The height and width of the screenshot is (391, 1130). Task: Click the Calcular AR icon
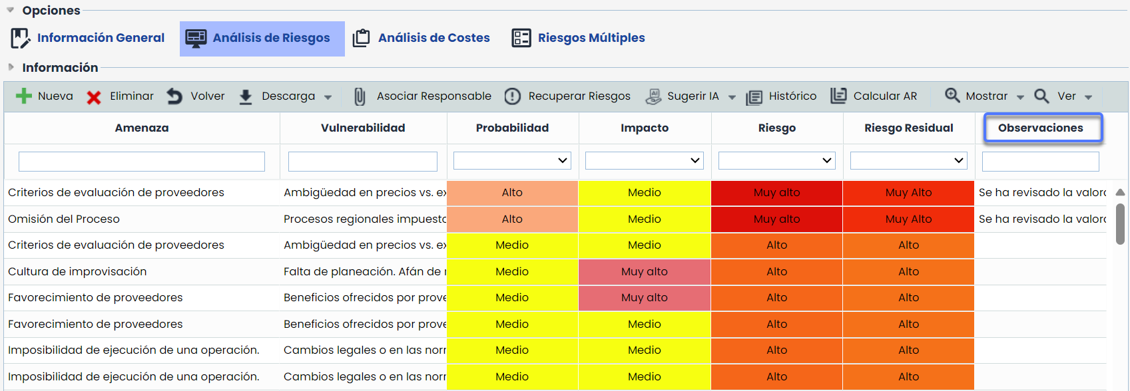[x=838, y=96]
